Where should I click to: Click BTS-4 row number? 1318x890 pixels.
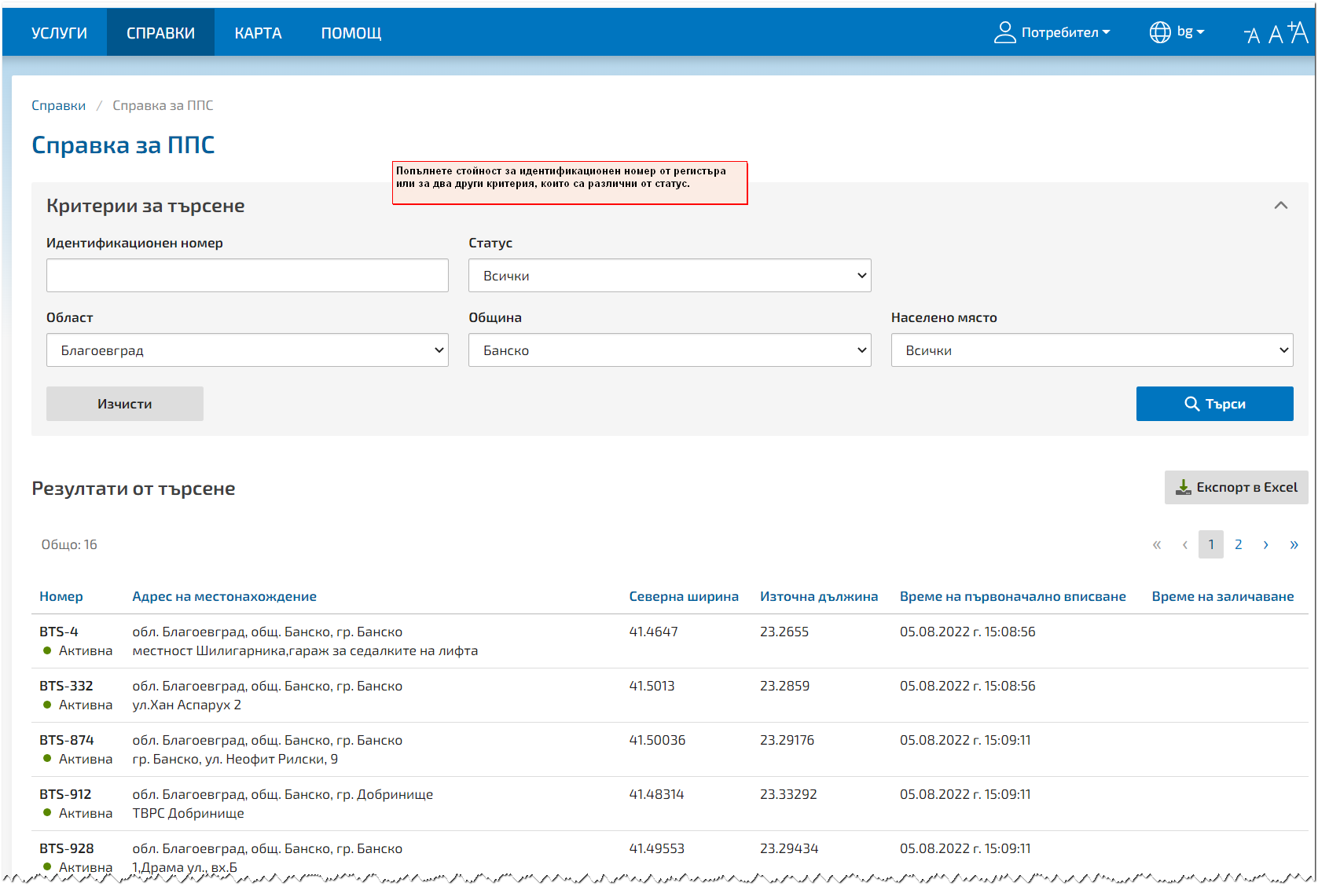[59, 632]
